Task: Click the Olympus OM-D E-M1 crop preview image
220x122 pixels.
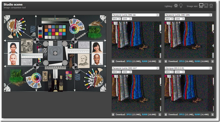Action: pyautogui.click(x=189, y=93)
